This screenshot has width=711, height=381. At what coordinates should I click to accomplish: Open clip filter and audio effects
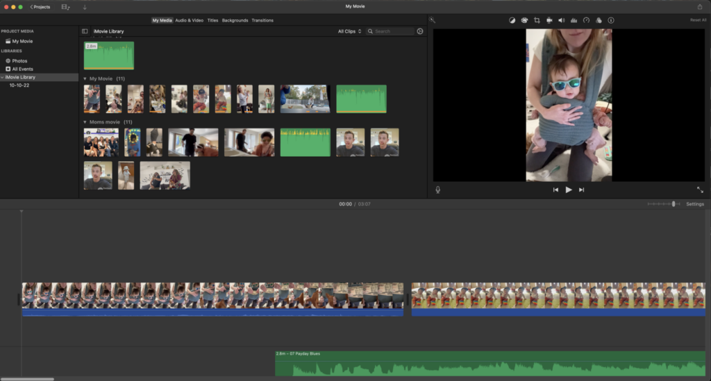click(x=599, y=20)
